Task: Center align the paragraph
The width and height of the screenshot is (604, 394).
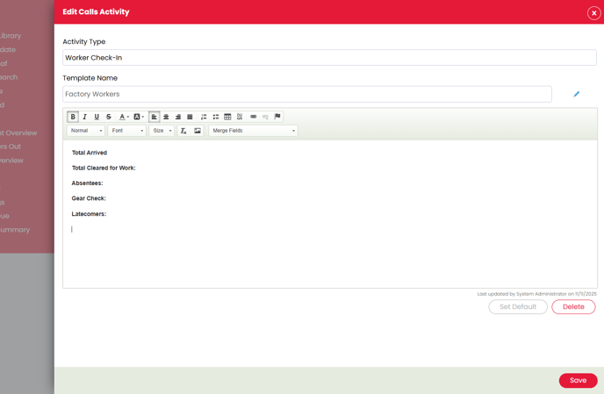Action: pos(166,117)
